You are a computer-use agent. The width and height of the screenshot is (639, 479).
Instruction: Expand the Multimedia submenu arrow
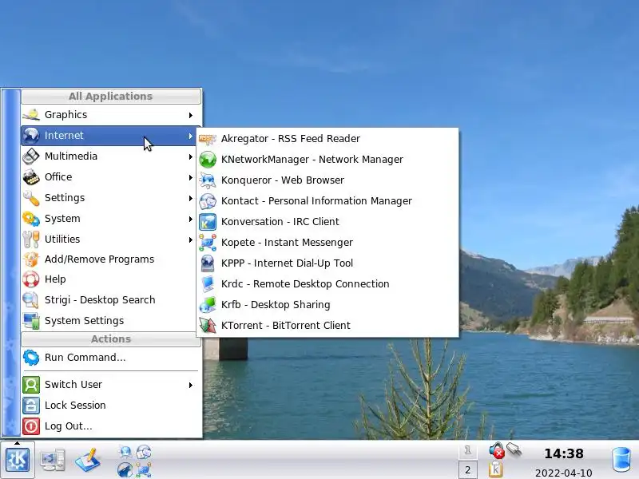(x=191, y=156)
